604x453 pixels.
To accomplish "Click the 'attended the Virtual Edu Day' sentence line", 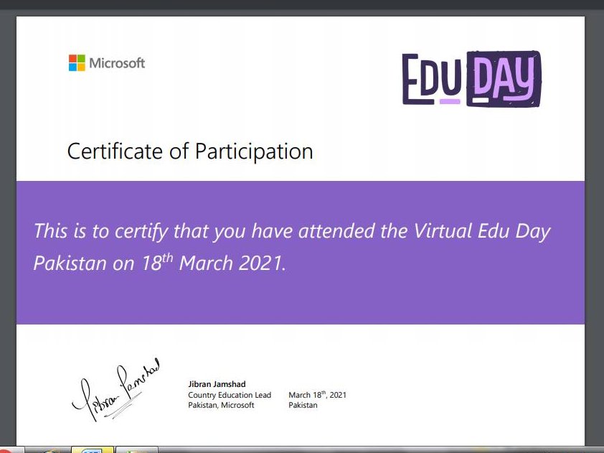I will 292,232.
